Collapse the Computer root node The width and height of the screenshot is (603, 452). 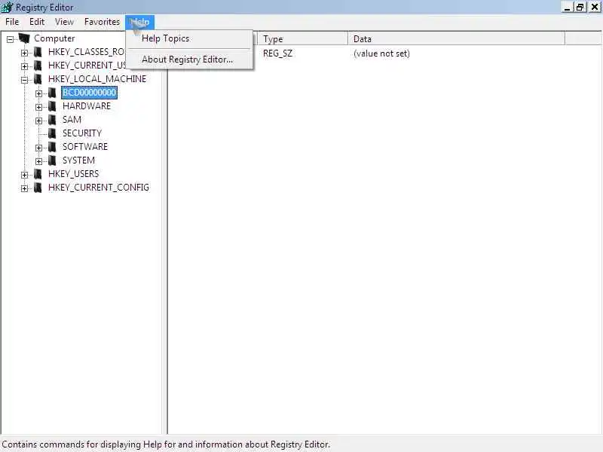point(11,39)
